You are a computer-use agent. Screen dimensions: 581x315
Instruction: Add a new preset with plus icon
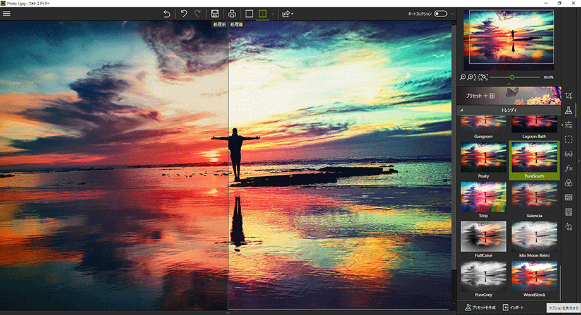click(486, 95)
